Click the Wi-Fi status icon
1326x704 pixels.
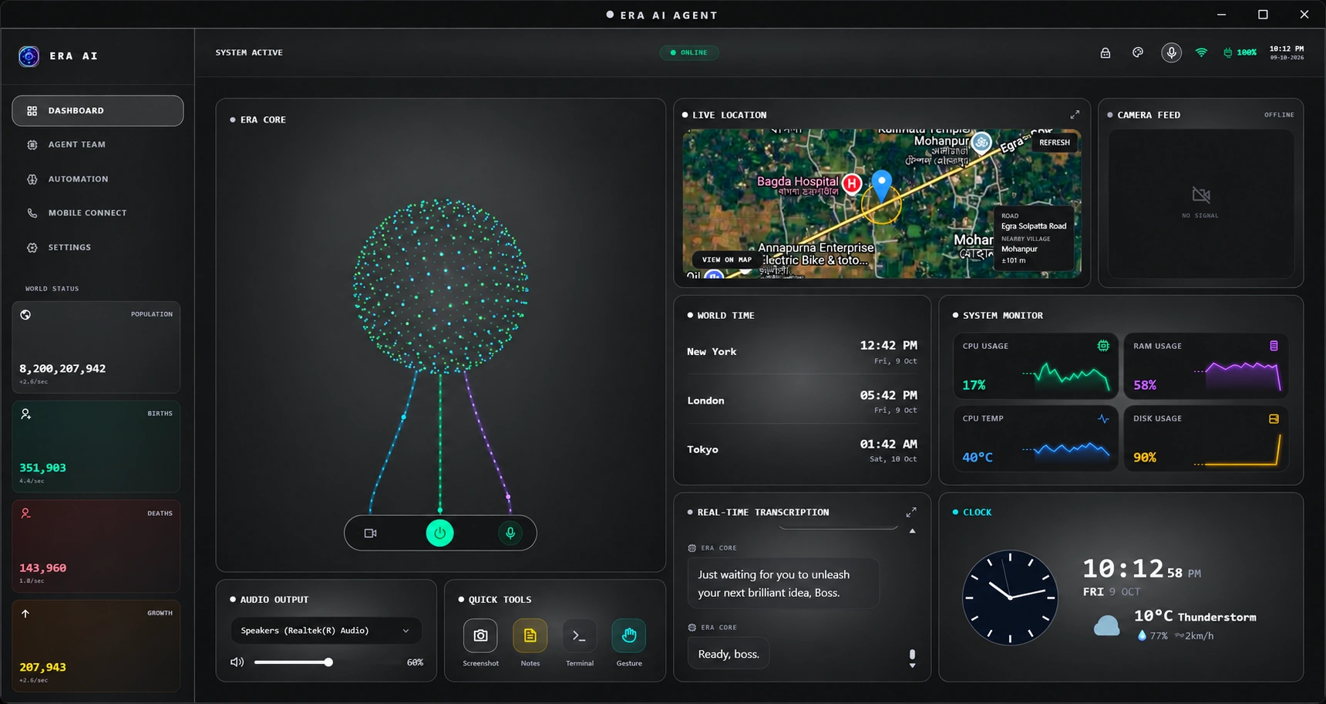pyautogui.click(x=1201, y=52)
